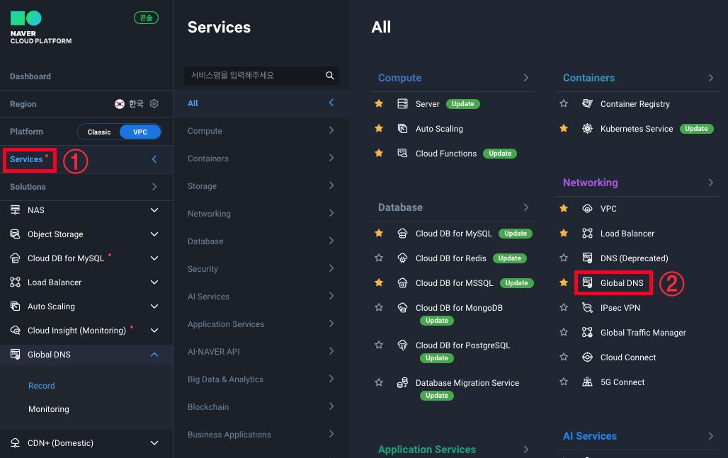This screenshot has width=728, height=458.
Task: Click the Cloud DB for MongoDB icon
Action: (402, 307)
